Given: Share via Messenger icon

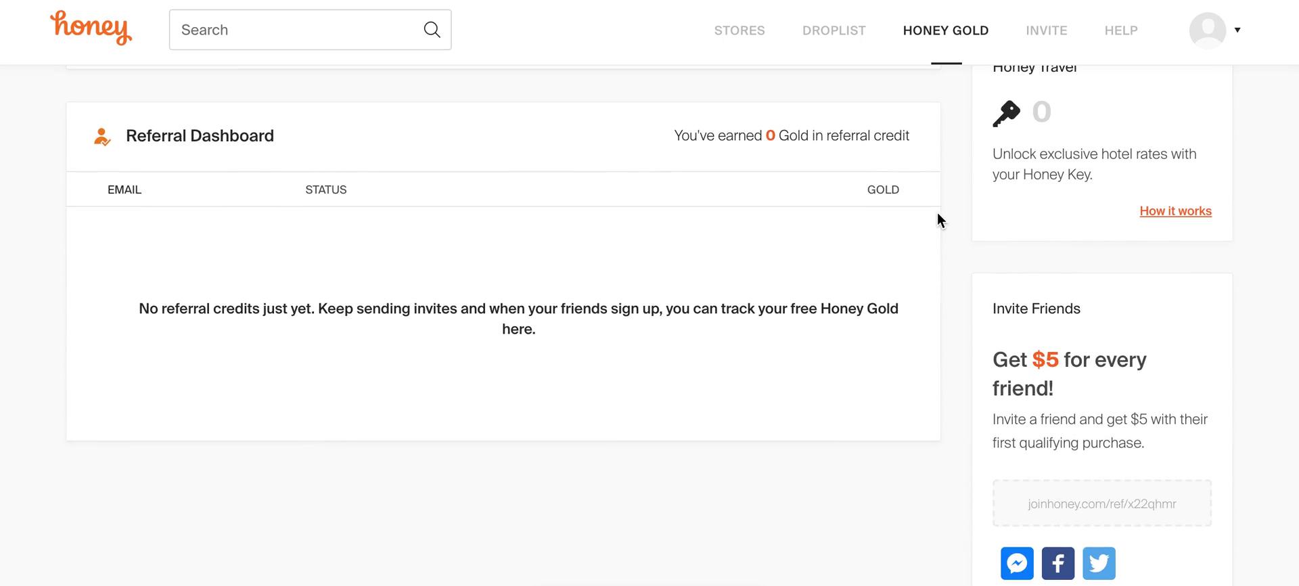Looking at the screenshot, I should 1017,563.
